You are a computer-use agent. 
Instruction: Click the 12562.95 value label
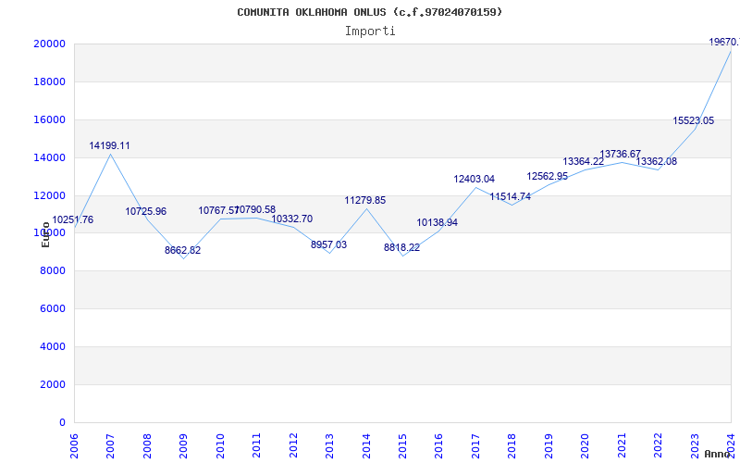[548, 176]
